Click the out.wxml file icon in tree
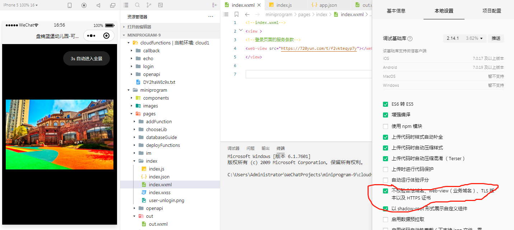514x230 pixels. coord(144,224)
